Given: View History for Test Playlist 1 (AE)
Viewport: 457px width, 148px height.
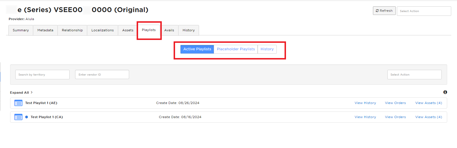Looking at the screenshot, I should tap(365, 103).
